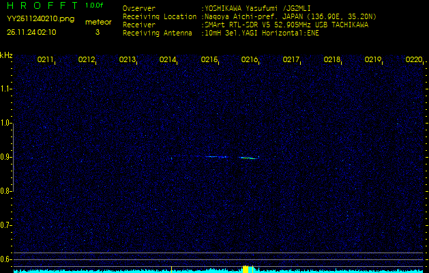Select the Receiving Antenna info line
This screenshot has height=273, width=429.
point(221,31)
